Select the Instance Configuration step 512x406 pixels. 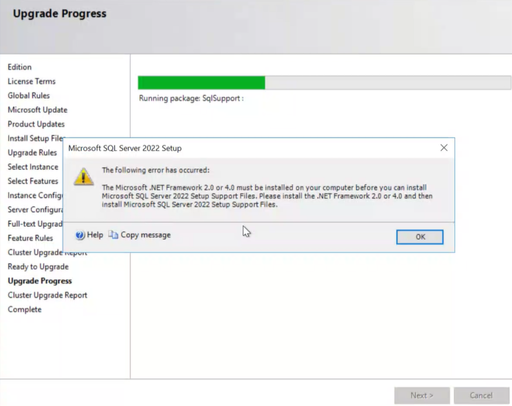click(x=35, y=195)
